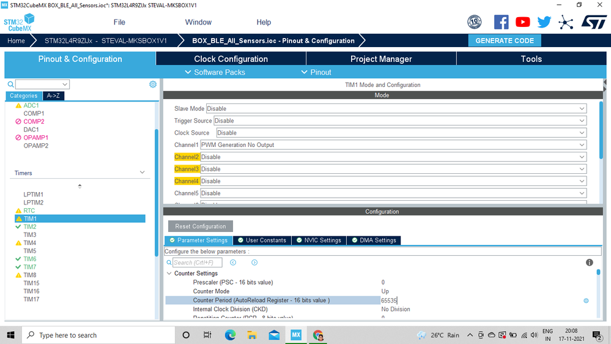Show hidden system tray icons

pyautogui.click(x=470, y=335)
